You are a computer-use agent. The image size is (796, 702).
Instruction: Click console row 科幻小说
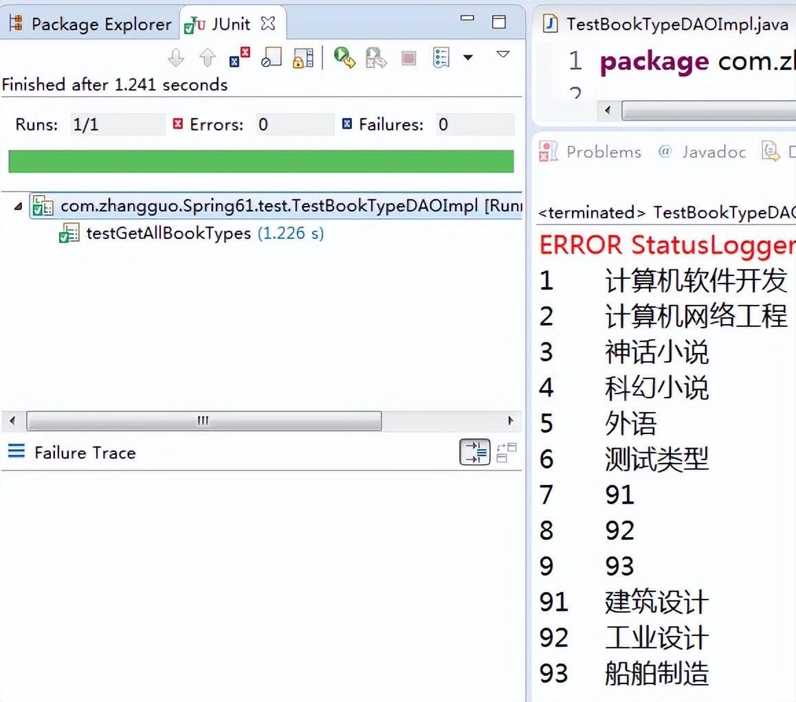click(x=624, y=387)
